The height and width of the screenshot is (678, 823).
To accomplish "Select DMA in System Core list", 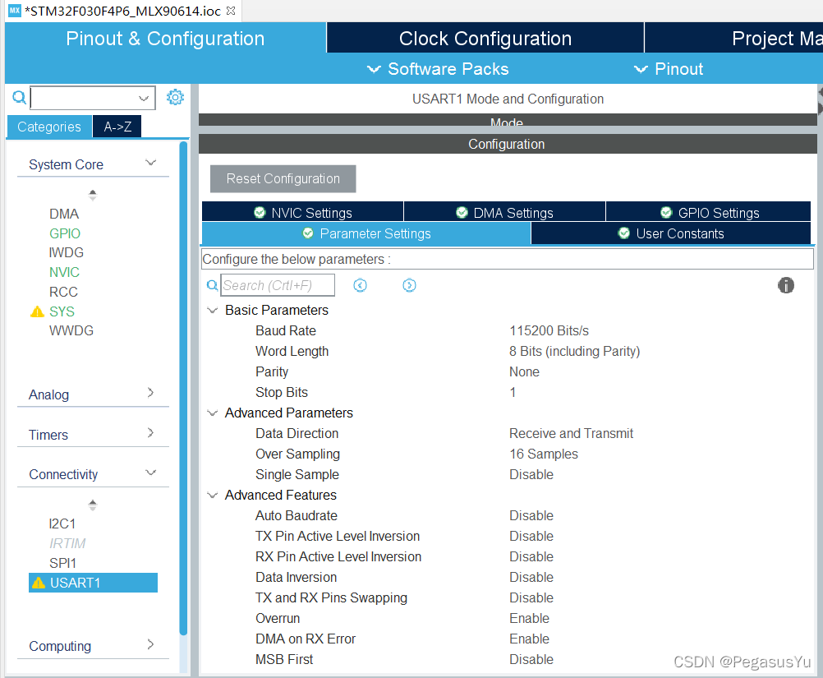I will pos(64,214).
